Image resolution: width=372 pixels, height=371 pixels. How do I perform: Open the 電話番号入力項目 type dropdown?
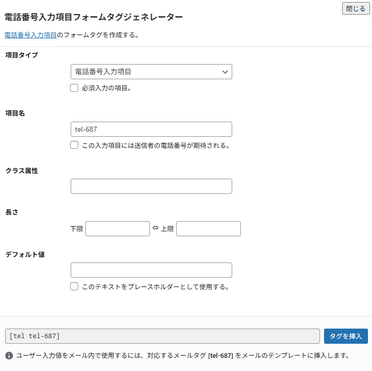click(x=151, y=72)
